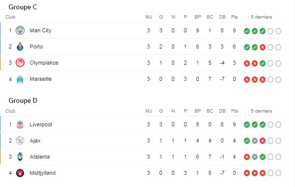Click Atalanta's grey draw result icon
This screenshot has width=295, height=187.
coord(255,157)
